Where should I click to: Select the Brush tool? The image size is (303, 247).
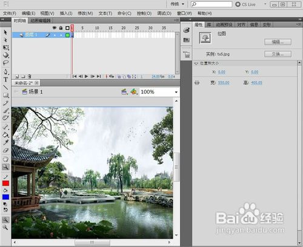point(5,111)
